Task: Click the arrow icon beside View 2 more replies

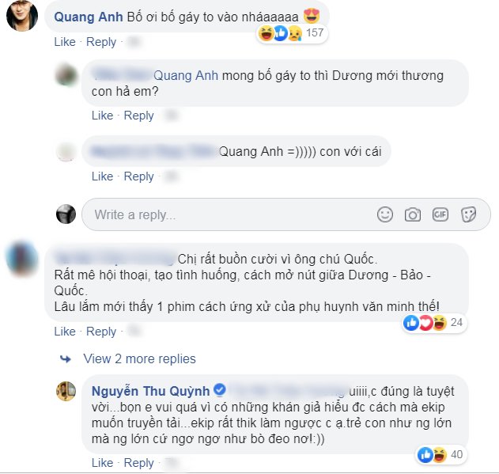Action: coord(66,359)
